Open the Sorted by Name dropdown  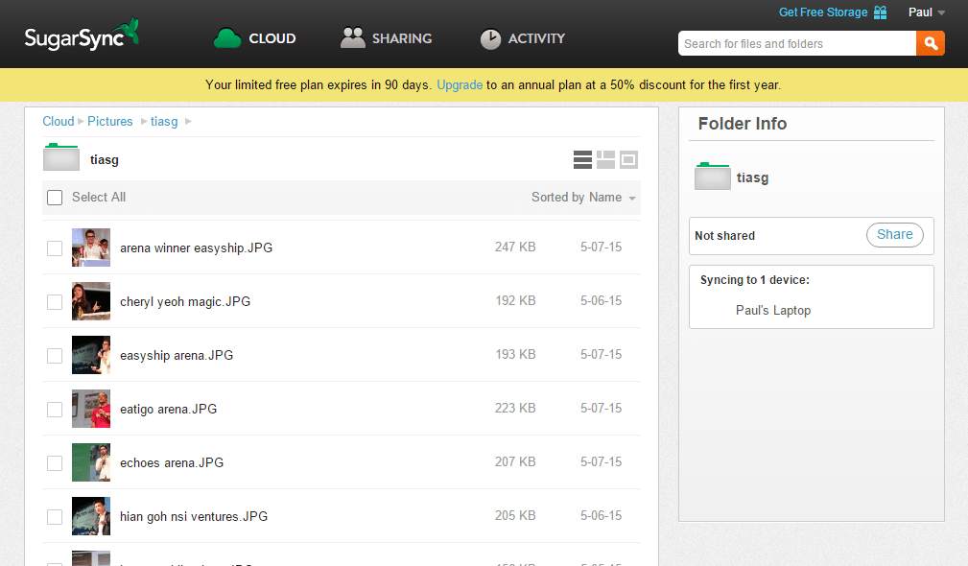(583, 197)
